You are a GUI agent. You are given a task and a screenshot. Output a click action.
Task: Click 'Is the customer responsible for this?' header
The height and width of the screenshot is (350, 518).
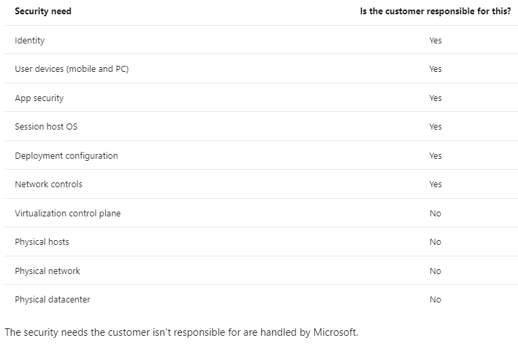coord(435,12)
